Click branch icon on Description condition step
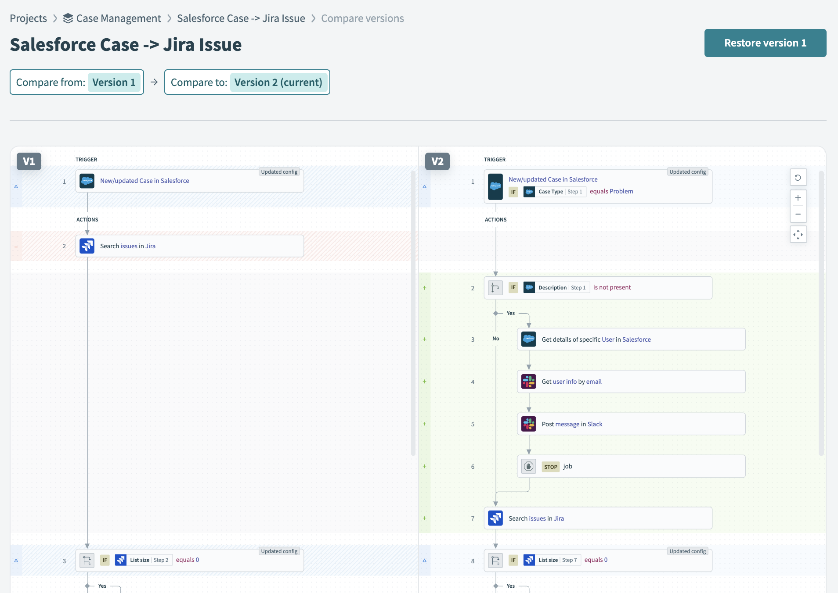 coord(495,288)
